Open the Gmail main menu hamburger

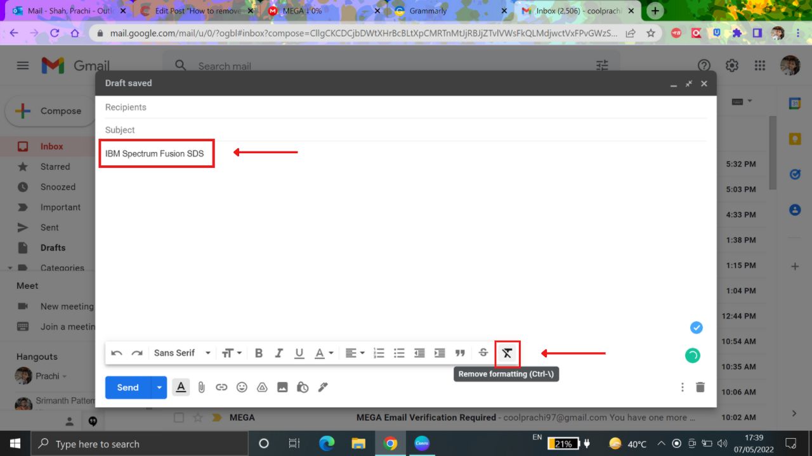[x=23, y=65]
